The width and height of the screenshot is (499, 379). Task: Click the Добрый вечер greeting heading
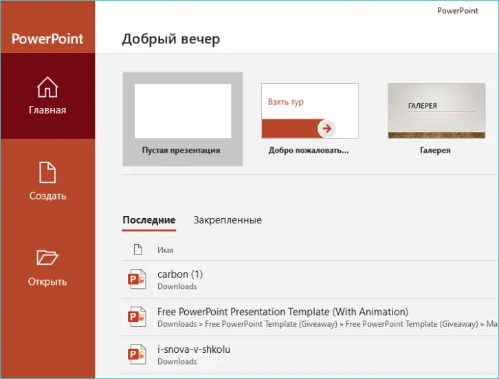tap(171, 39)
